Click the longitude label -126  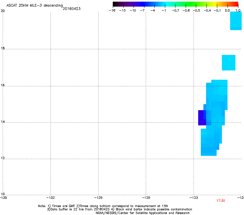(146, 198)
